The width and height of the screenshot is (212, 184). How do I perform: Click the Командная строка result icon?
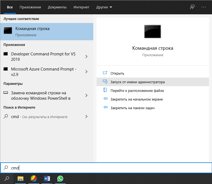pyautogui.click(x=8, y=30)
